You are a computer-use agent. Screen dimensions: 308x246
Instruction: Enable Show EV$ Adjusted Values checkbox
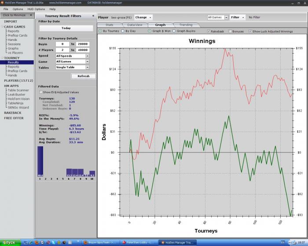pyautogui.click(x=40, y=92)
